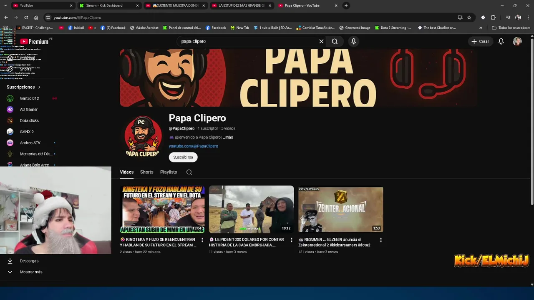Open Cambiar Tamaño de... bookmark
534x300 pixels.
click(315, 28)
